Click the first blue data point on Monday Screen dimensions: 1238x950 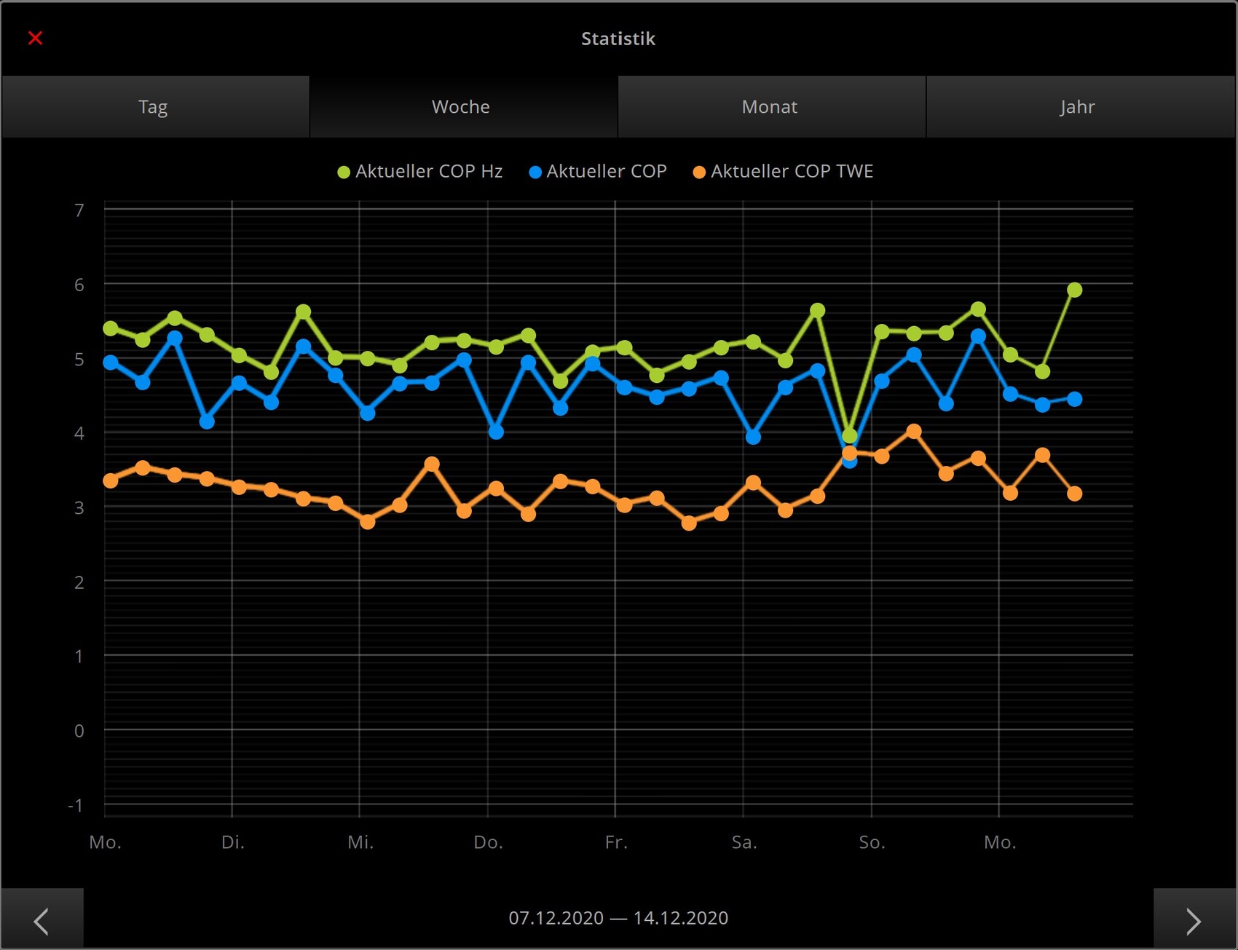(111, 363)
